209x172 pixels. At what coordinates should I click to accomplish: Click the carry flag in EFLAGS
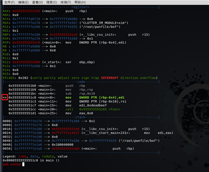[x=37, y=78]
